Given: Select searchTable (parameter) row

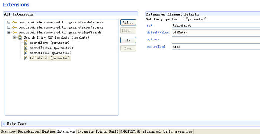Looking at the screenshot, I should pyautogui.click(x=51, y=53).
